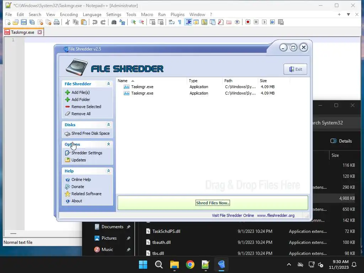This screenshot has width=364, height=273.
Task: Click the Paste clipboard icon in Notepad++
Action: [84, 22]
